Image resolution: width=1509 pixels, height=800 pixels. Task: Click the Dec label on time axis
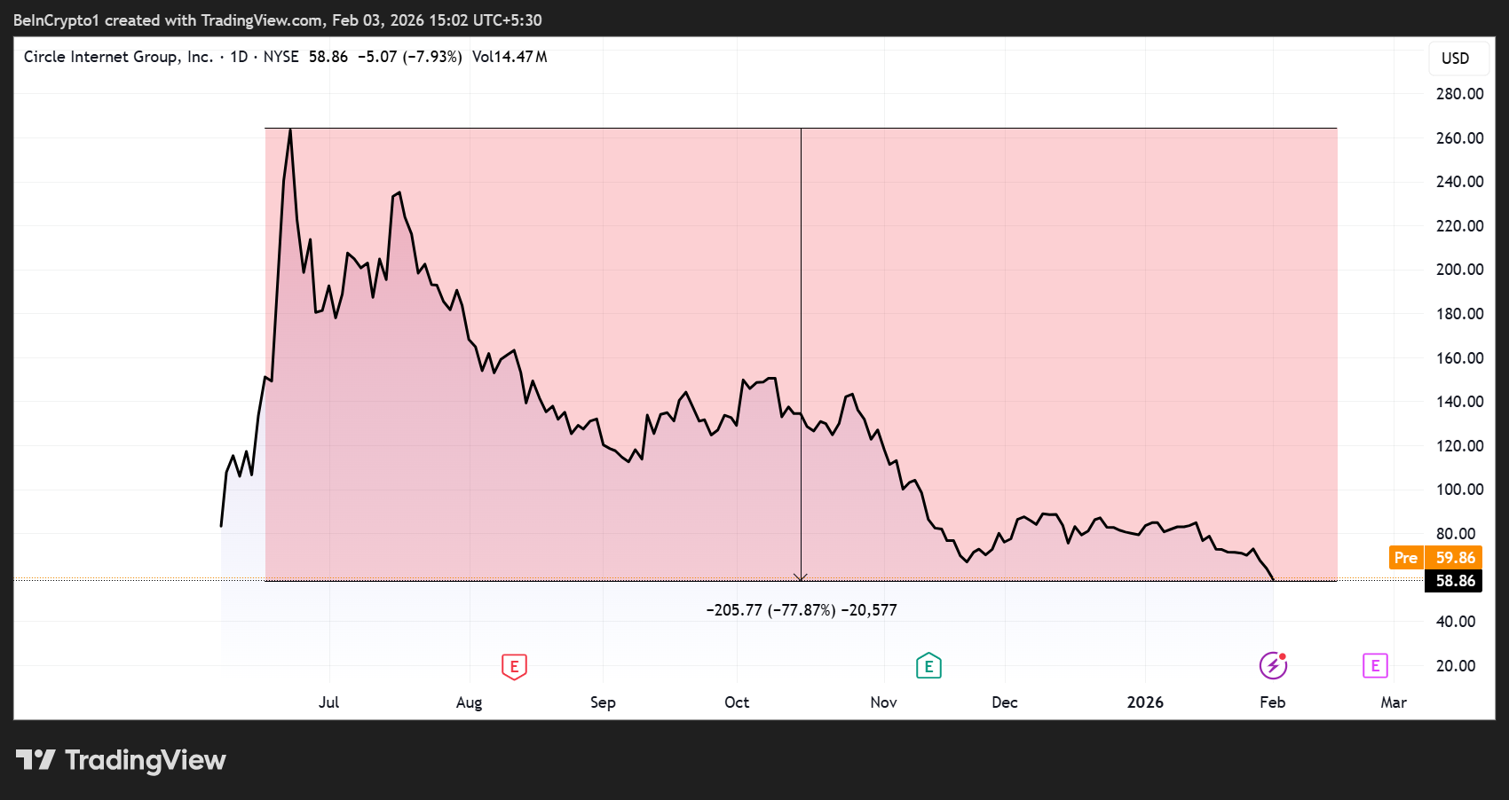1005,702
